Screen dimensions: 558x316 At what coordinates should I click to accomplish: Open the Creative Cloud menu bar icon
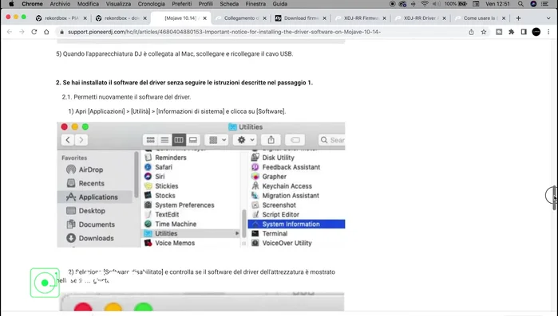click(x=402, y=4)
